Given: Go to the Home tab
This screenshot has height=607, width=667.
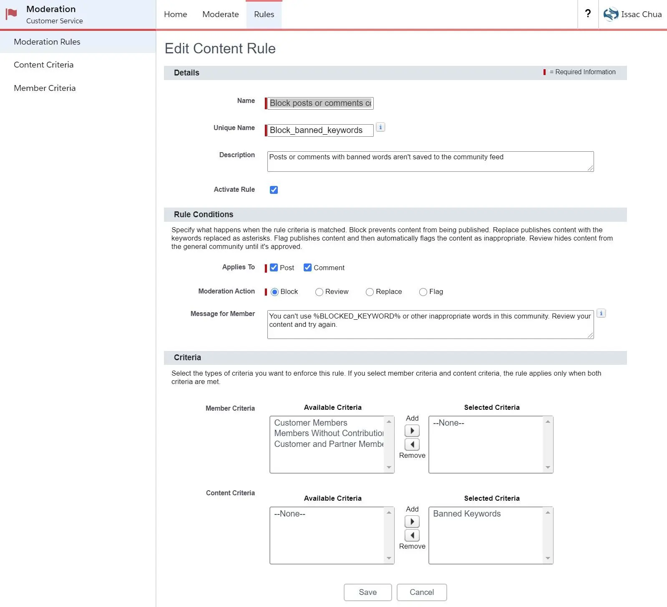Looking at the screenshot, I should click(176, 14).
